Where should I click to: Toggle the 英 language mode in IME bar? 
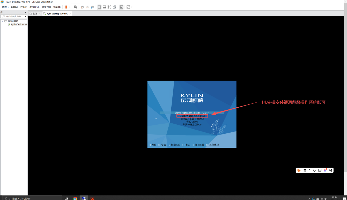click(x=305, y=170)
